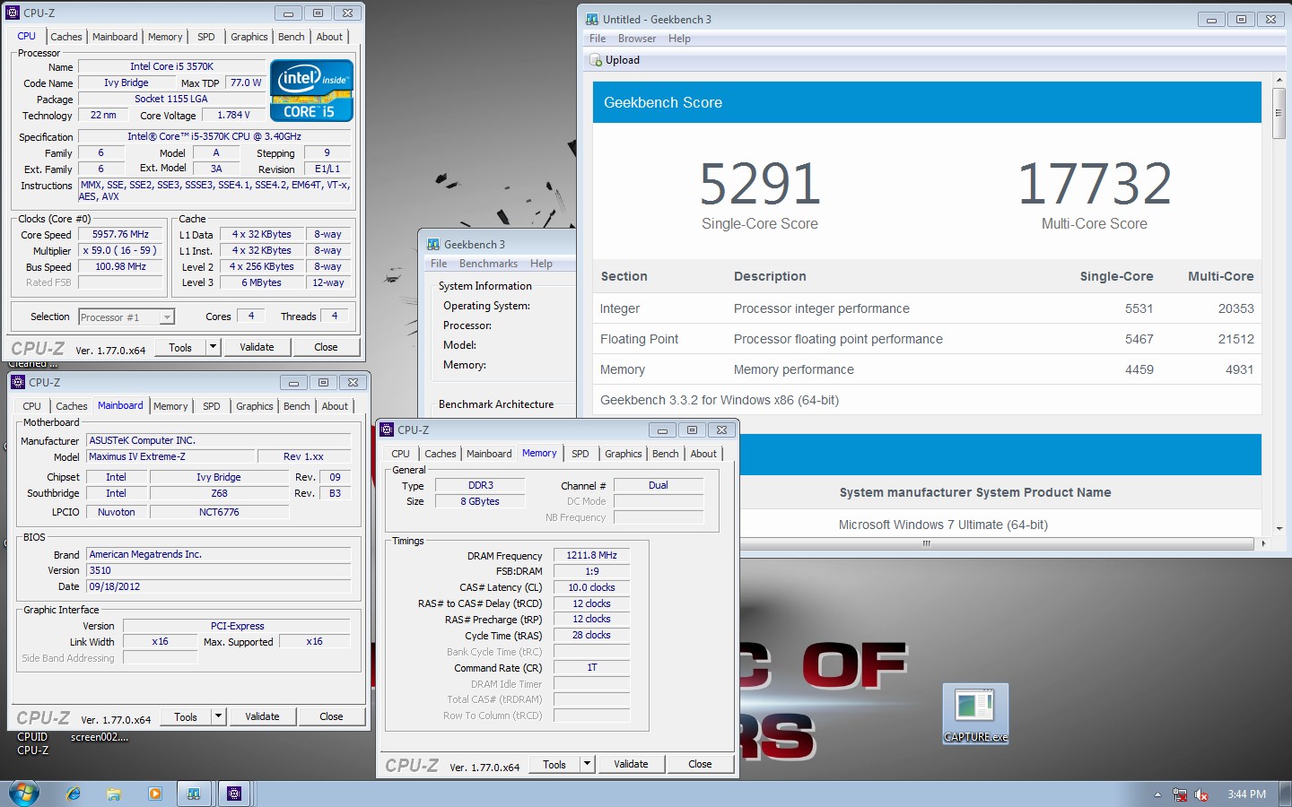Click the single-core score 5291
1292x807 pixels.
[760, 183]
